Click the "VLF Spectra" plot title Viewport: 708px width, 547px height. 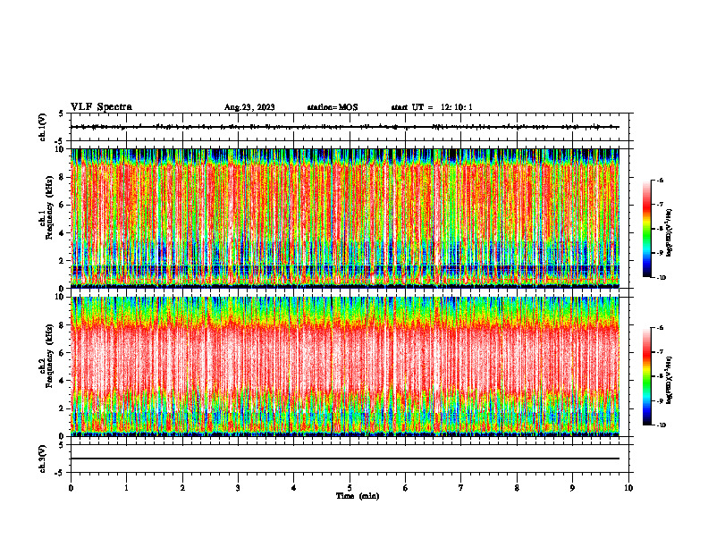(101, 107)
